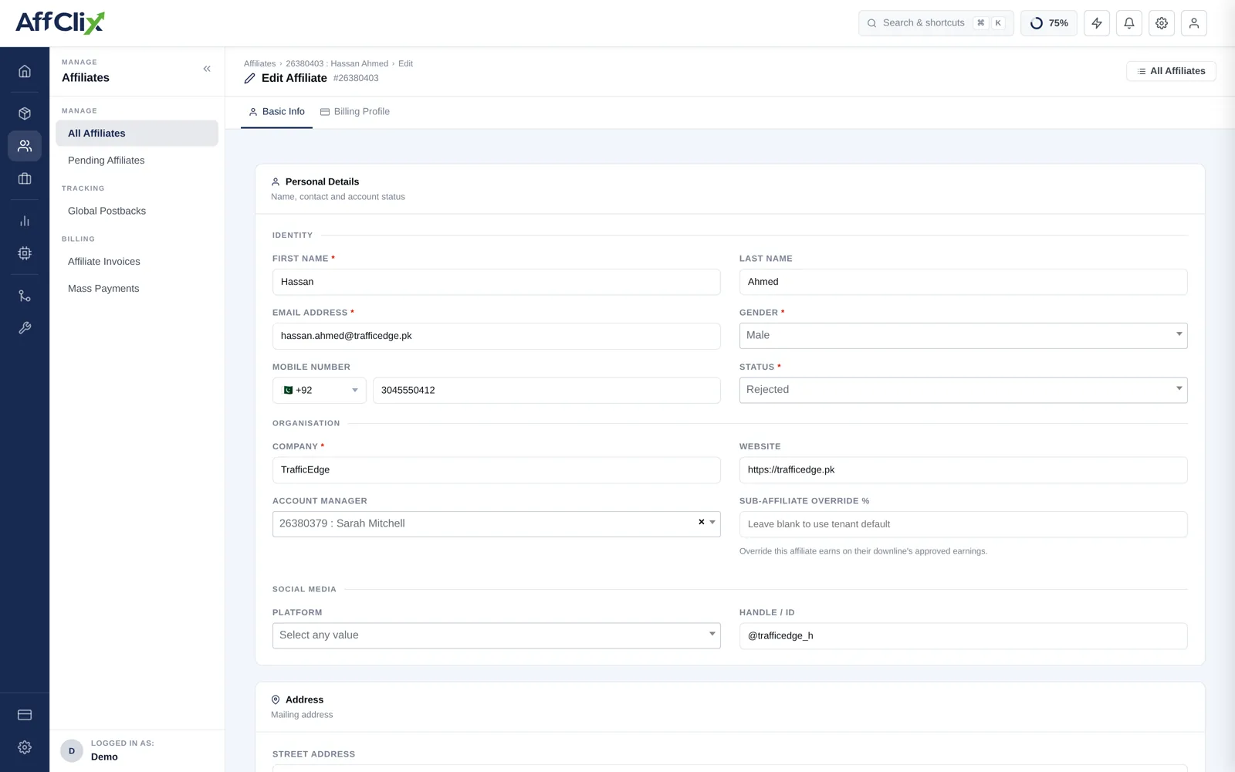Click the Company field
This screenshot has height=772, width=1235.
(496, 470)
